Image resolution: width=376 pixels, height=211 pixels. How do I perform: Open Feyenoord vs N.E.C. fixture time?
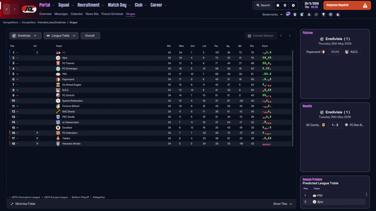click(x=335, y=52)
